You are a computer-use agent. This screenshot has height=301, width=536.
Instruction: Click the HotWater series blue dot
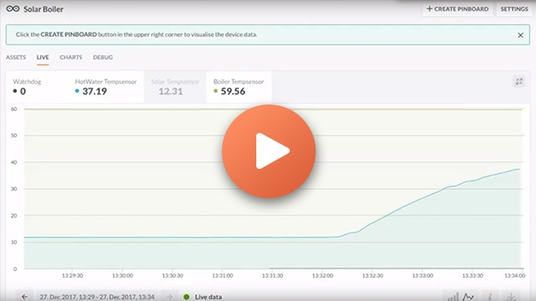coord(77,91)
